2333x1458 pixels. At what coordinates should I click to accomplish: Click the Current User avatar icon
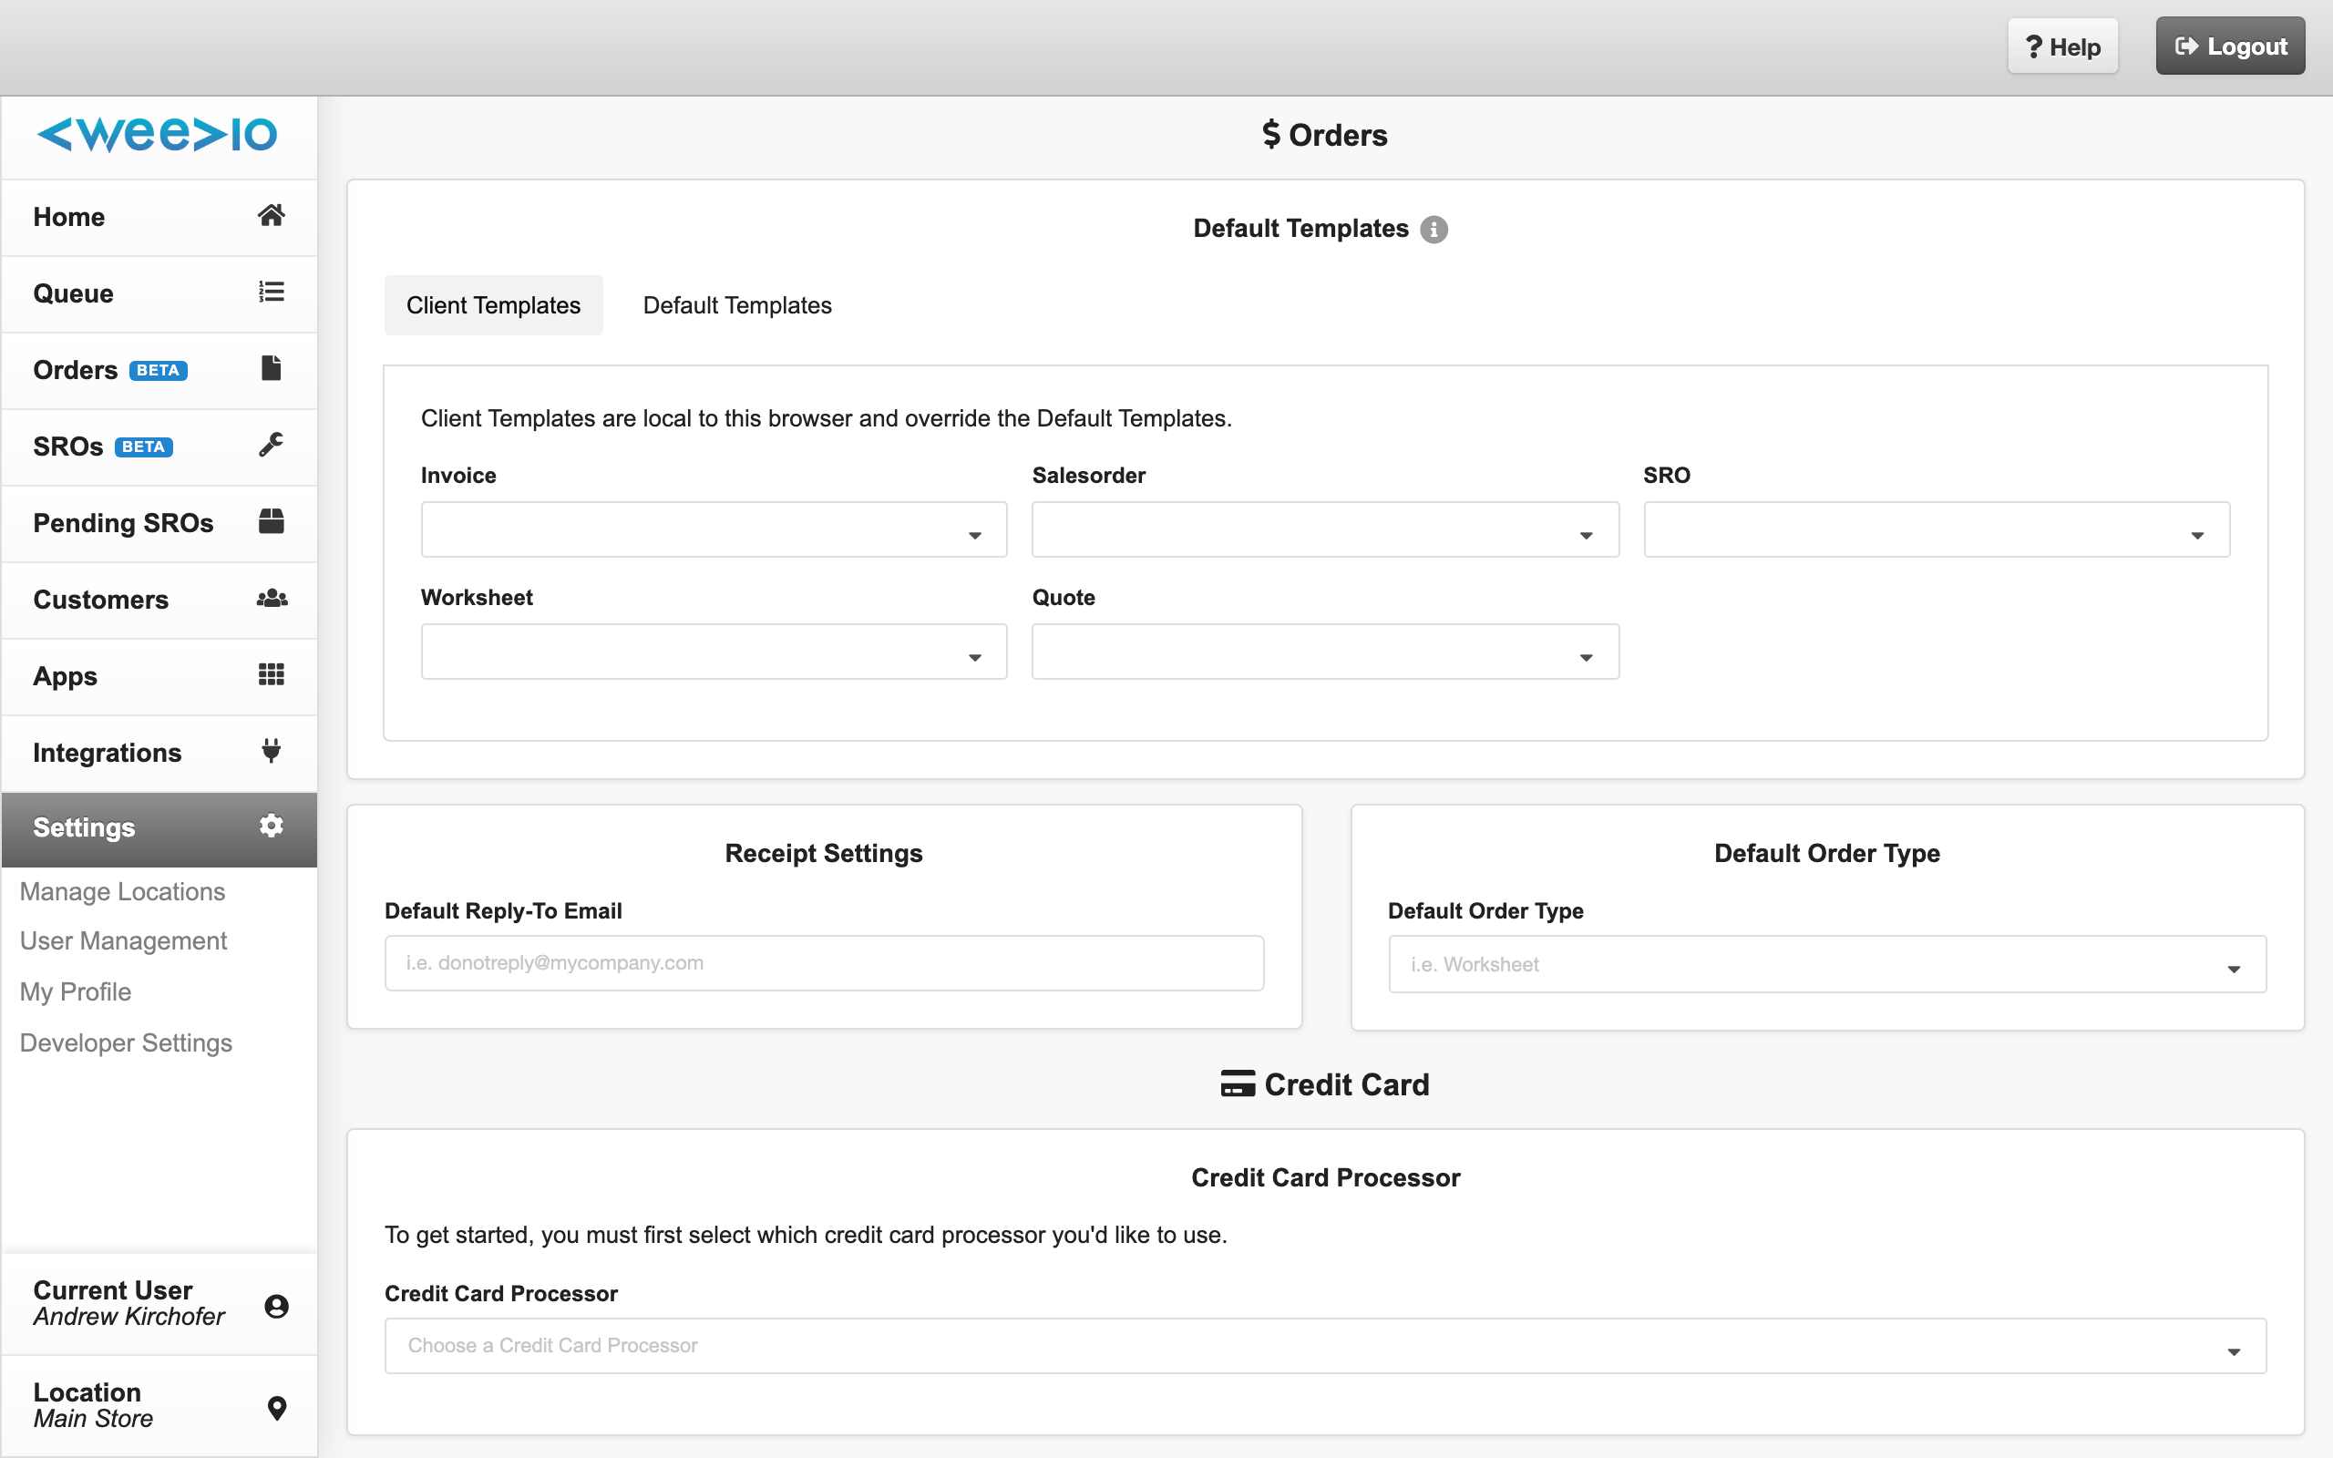point(277,1306)
